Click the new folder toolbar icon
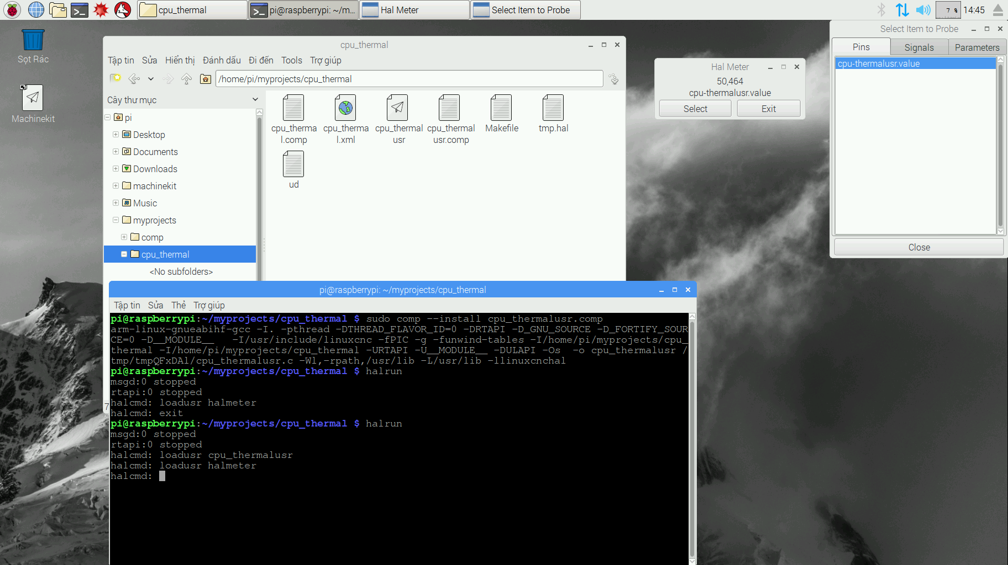The image size is (1008, 565). (116, 79)
